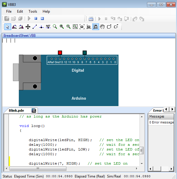Viewport: 177px width, 179px height.
Task: Click the tab strip right arrow button
Action: tap(172, 109)
